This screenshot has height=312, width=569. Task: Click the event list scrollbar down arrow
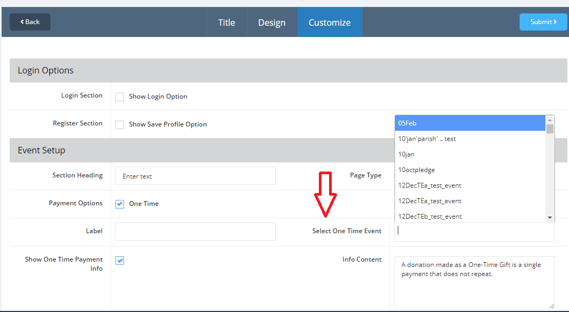[x=550, y=218]
